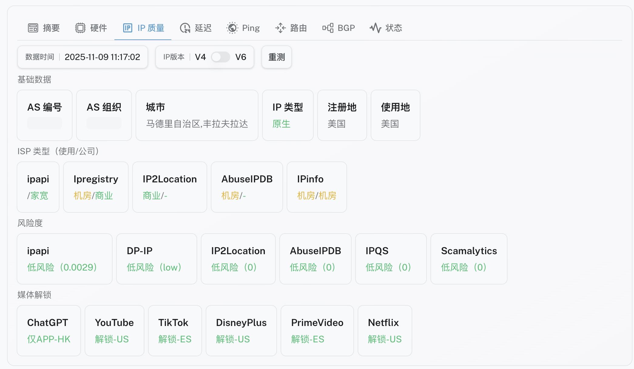Click the 城市 city info card

point(197,115)
